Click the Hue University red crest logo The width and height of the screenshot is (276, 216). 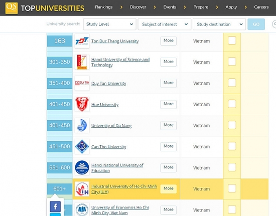[82, 104]
